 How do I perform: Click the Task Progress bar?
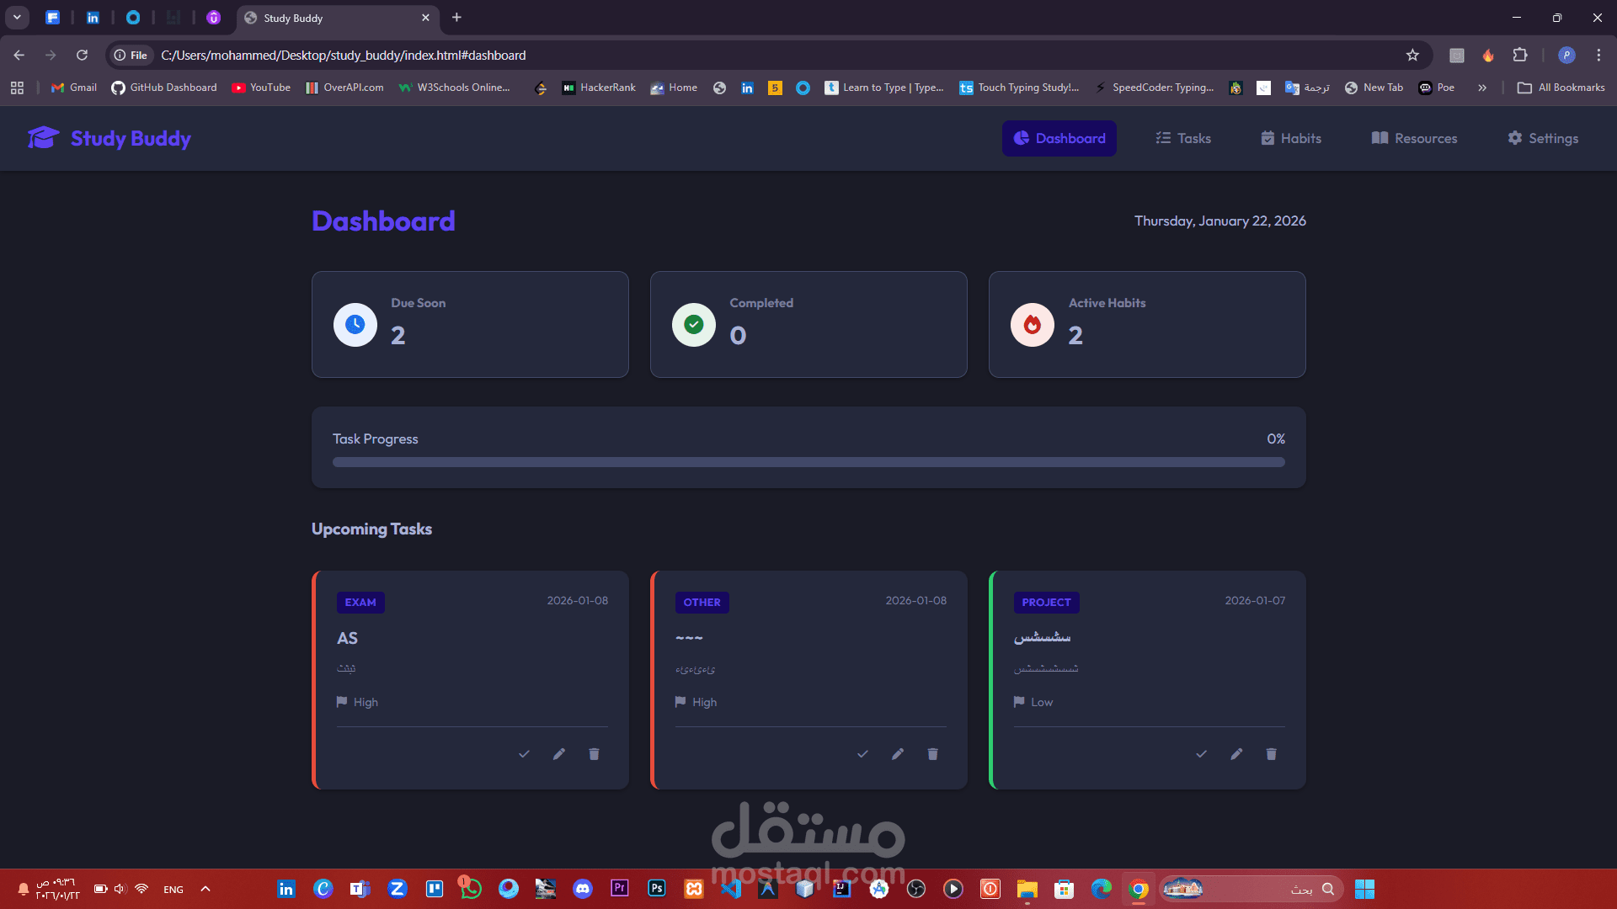pos(808,462)
